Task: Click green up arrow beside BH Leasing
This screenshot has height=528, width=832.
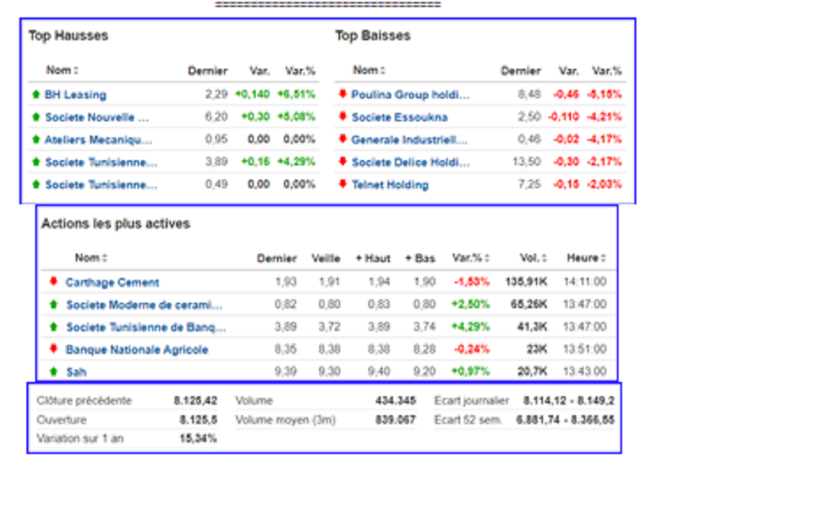Action: (x=35, y=94)
